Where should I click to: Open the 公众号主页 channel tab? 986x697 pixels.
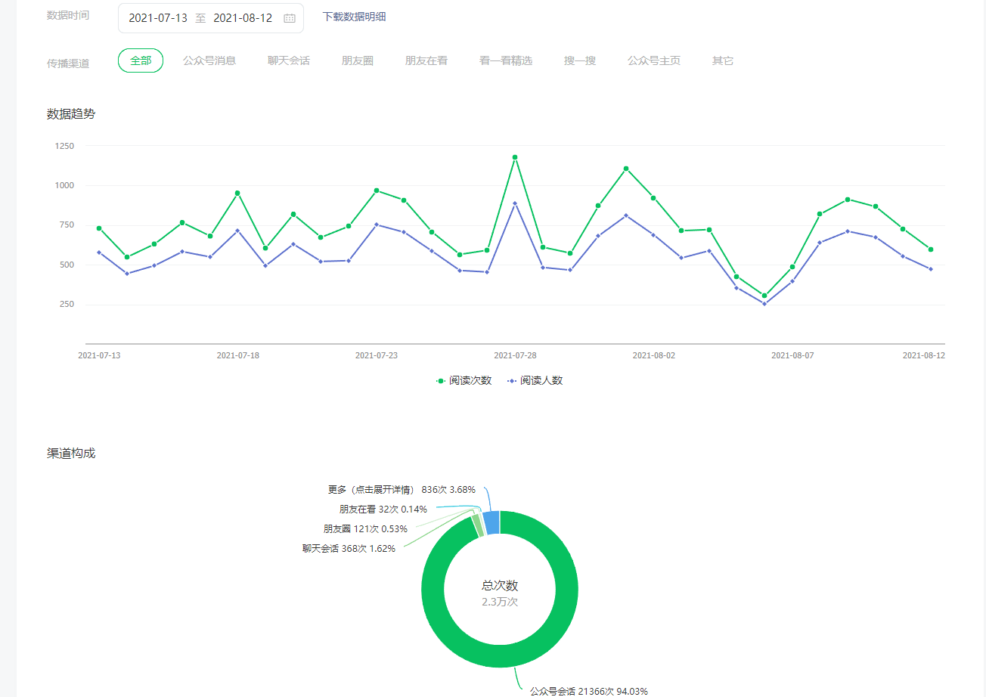point(653,60)
